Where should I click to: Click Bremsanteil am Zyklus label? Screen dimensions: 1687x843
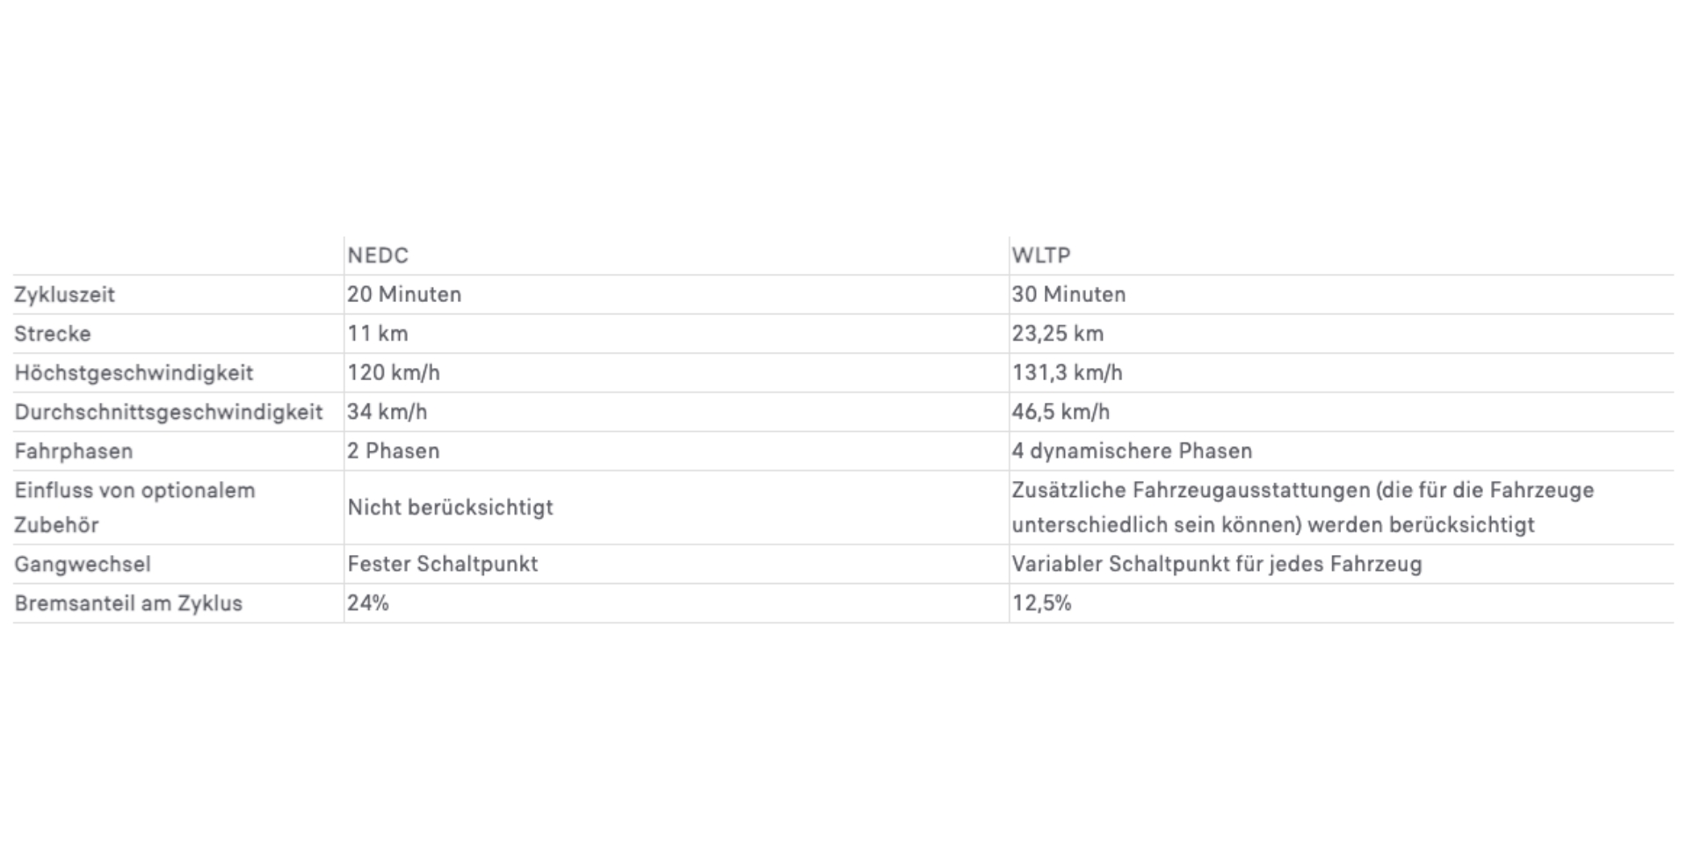point(128,603)
